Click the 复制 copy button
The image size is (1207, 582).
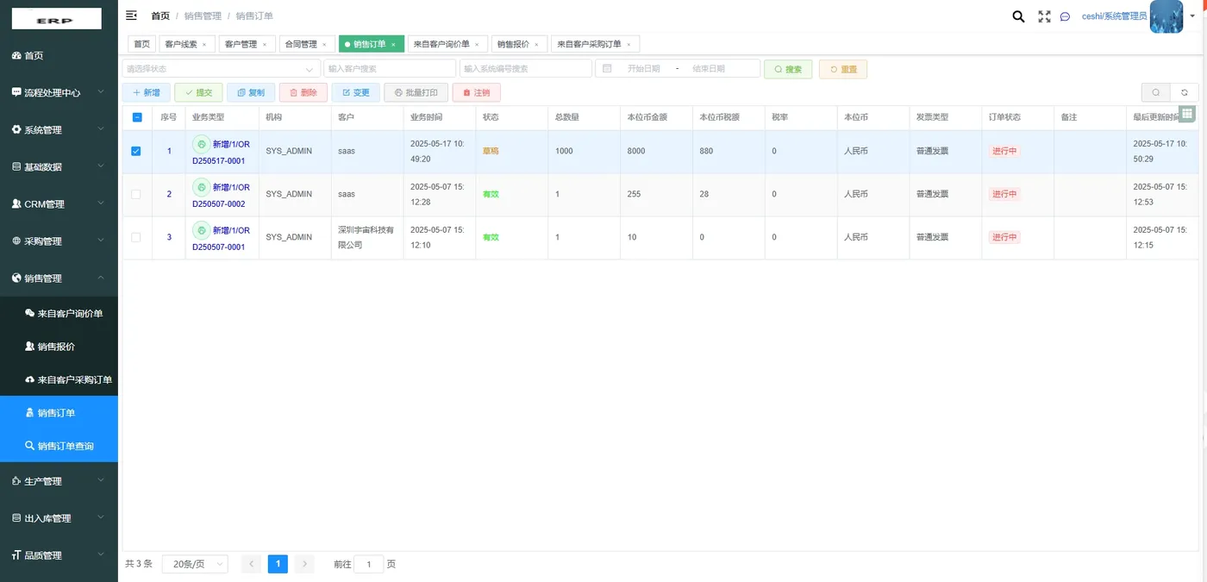coord(251,92)
